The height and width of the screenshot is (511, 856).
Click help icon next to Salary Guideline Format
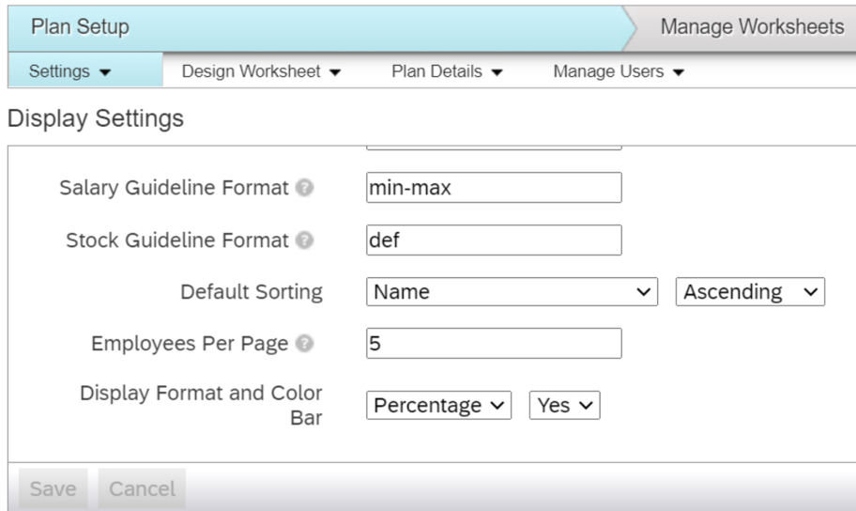(x=304, y=189)
